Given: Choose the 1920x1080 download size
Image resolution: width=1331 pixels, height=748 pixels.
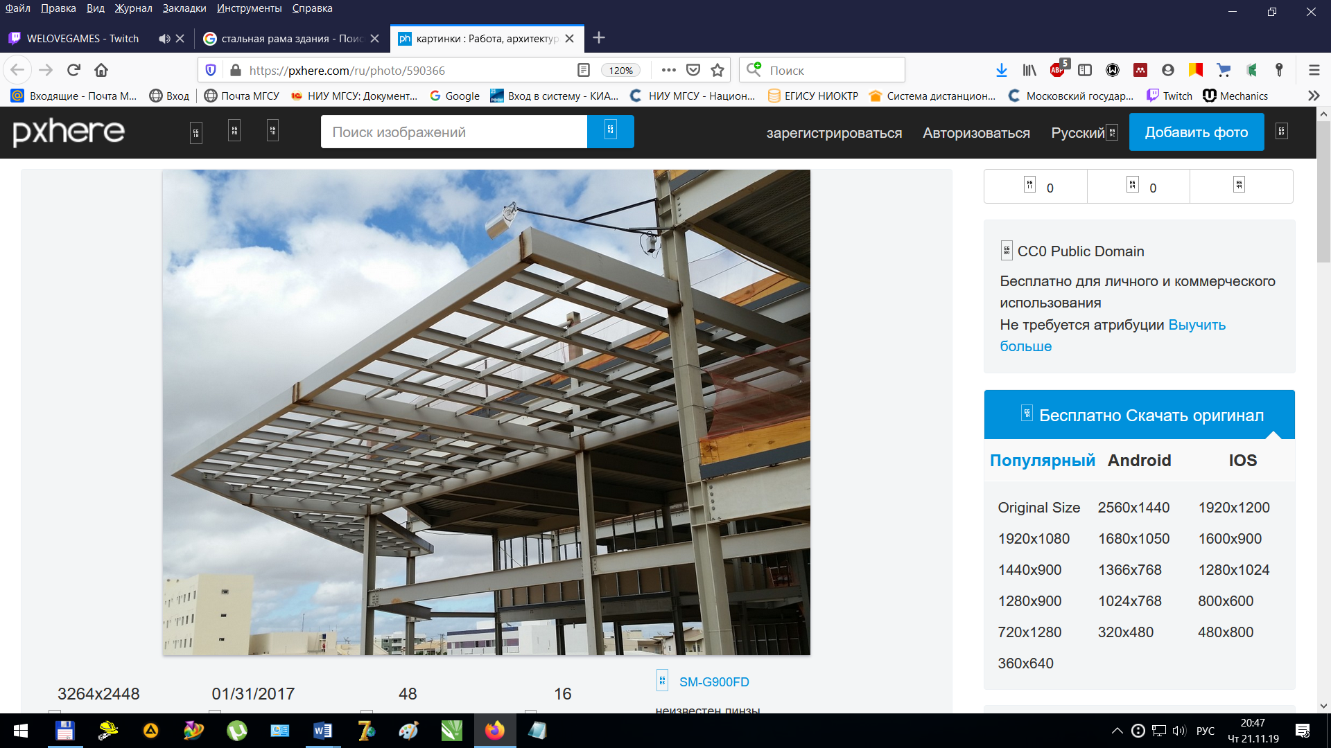Looking at the screenshot, I should (1034, 539).
